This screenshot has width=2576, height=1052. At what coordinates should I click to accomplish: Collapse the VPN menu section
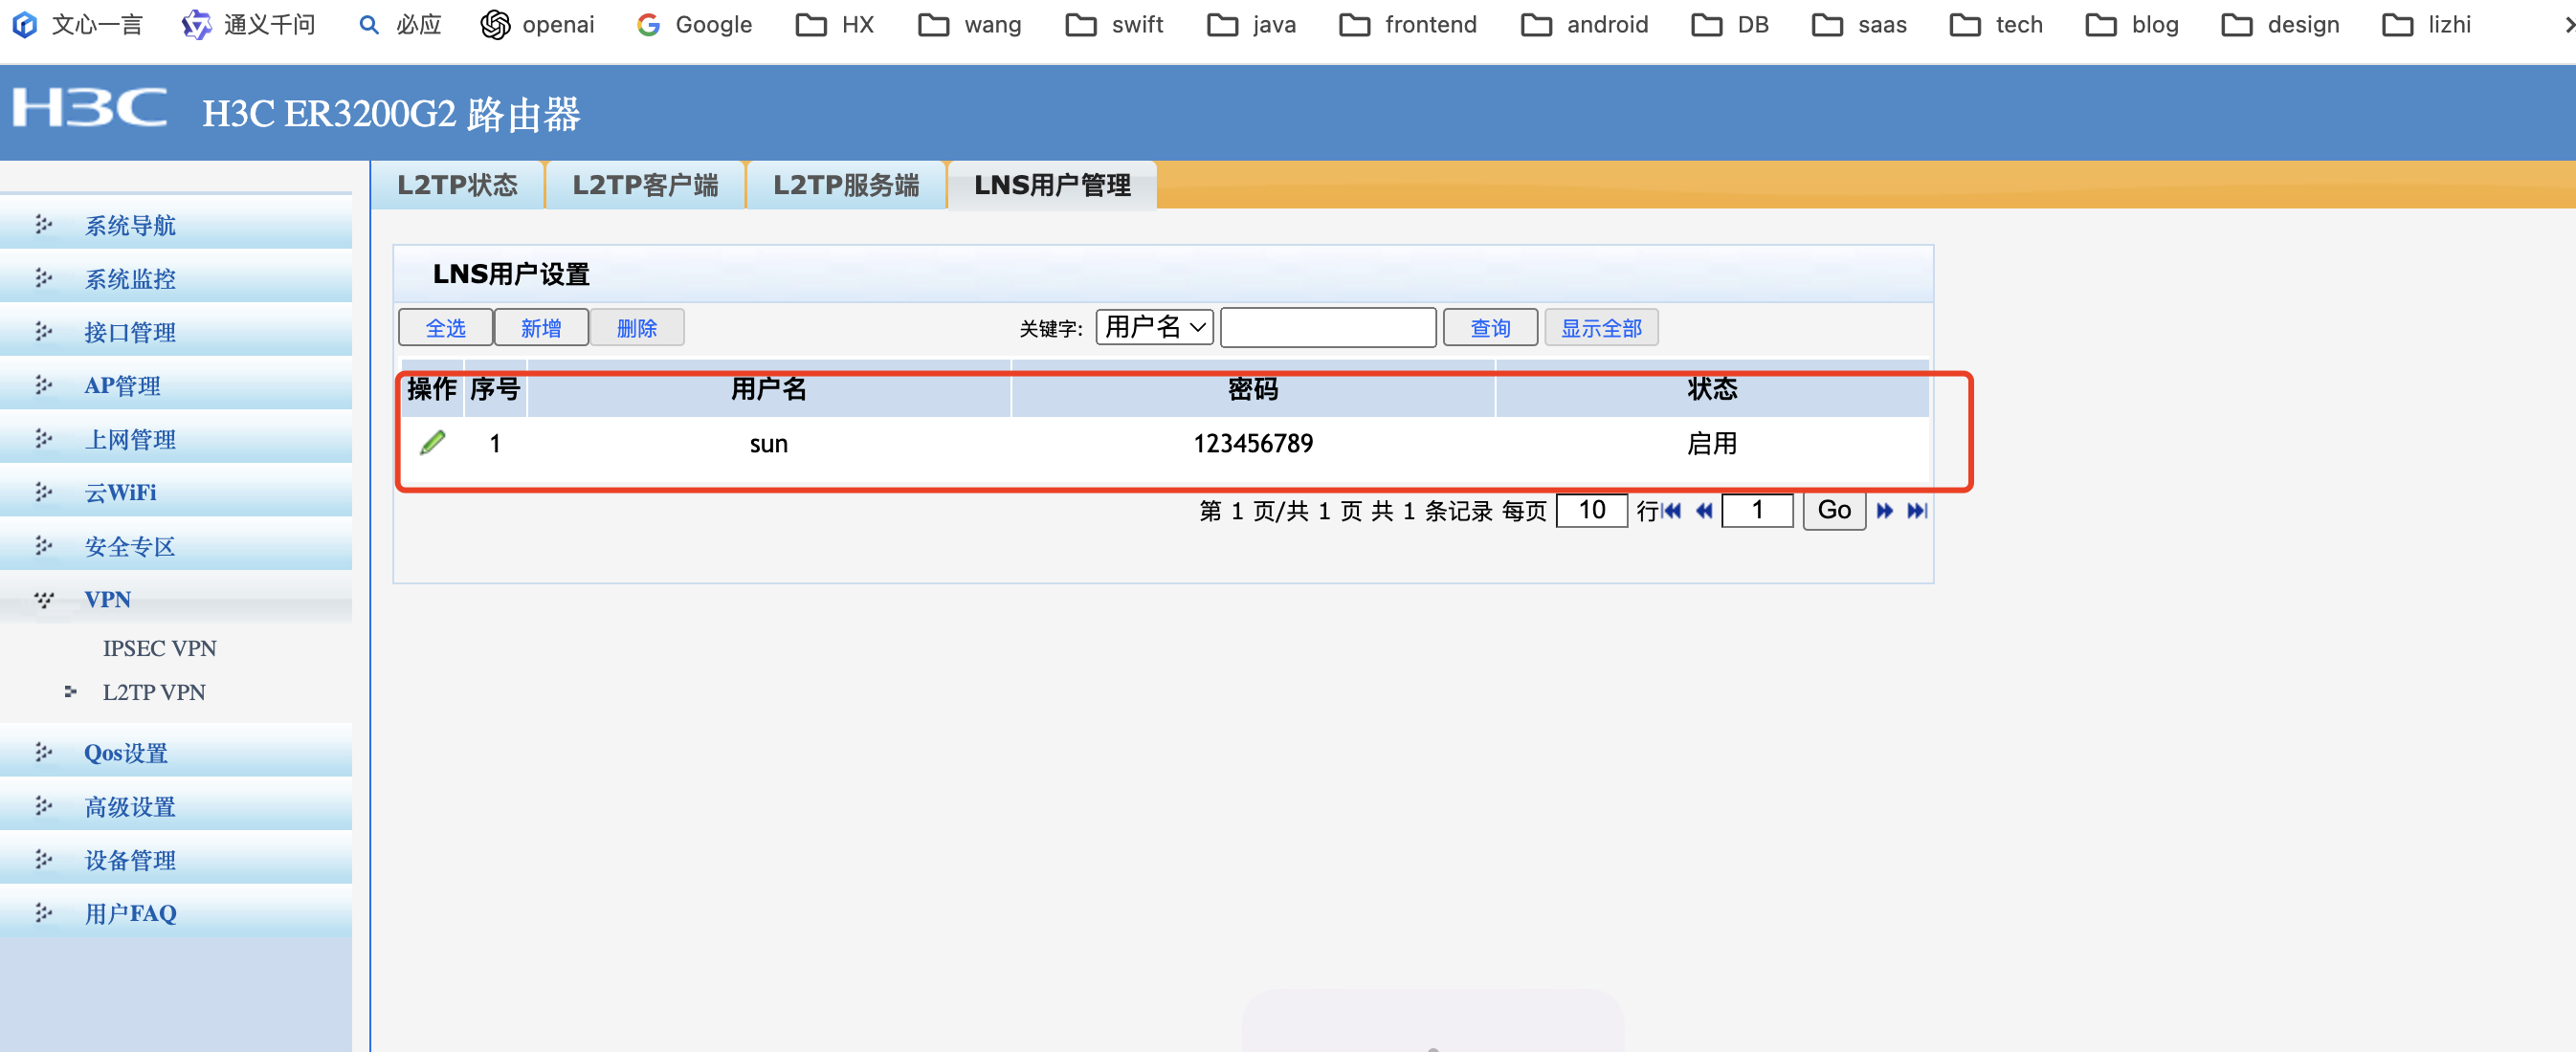pyautogui.click(x=107, y=599)
